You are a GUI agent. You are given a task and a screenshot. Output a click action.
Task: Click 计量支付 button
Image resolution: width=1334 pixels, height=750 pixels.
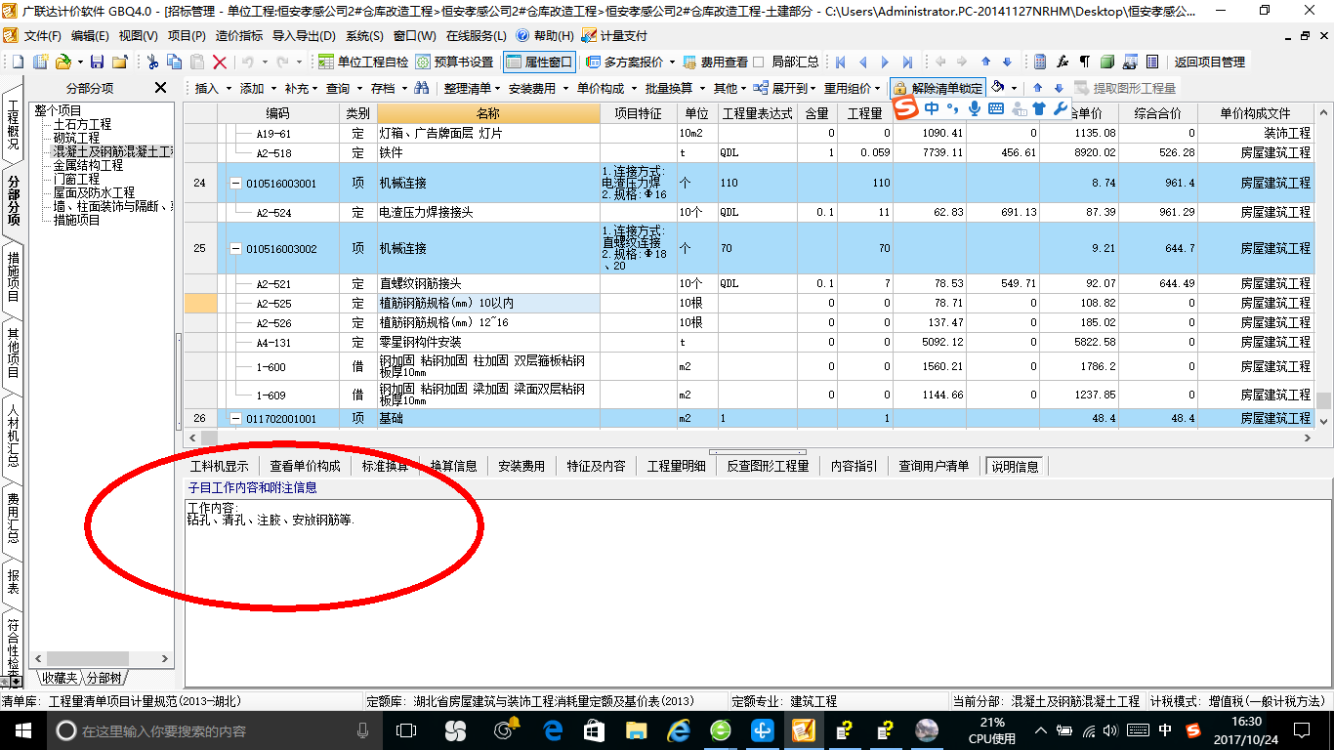tap(614, 35)
